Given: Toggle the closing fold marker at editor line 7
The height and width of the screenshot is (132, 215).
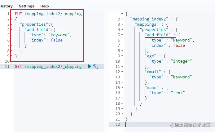Looking at the screenshot, I should (x=12, y=45).
